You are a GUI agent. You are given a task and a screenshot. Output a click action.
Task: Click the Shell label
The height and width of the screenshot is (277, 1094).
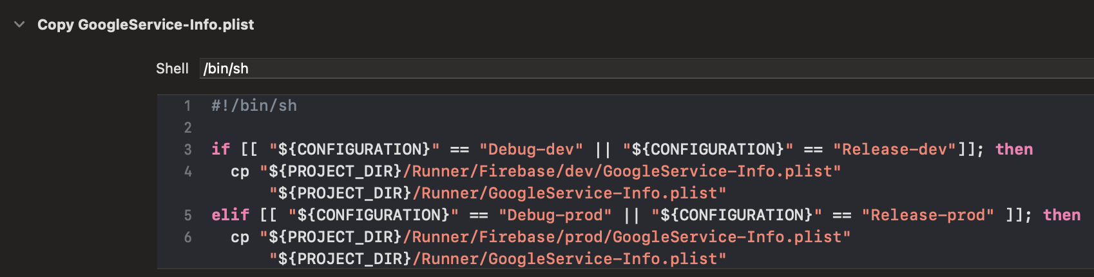pos(172,68)
